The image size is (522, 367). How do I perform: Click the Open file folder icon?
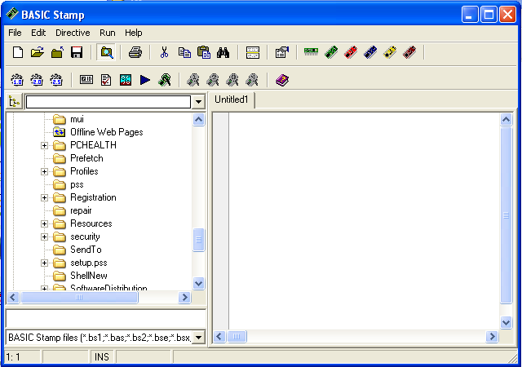point(38,52)
